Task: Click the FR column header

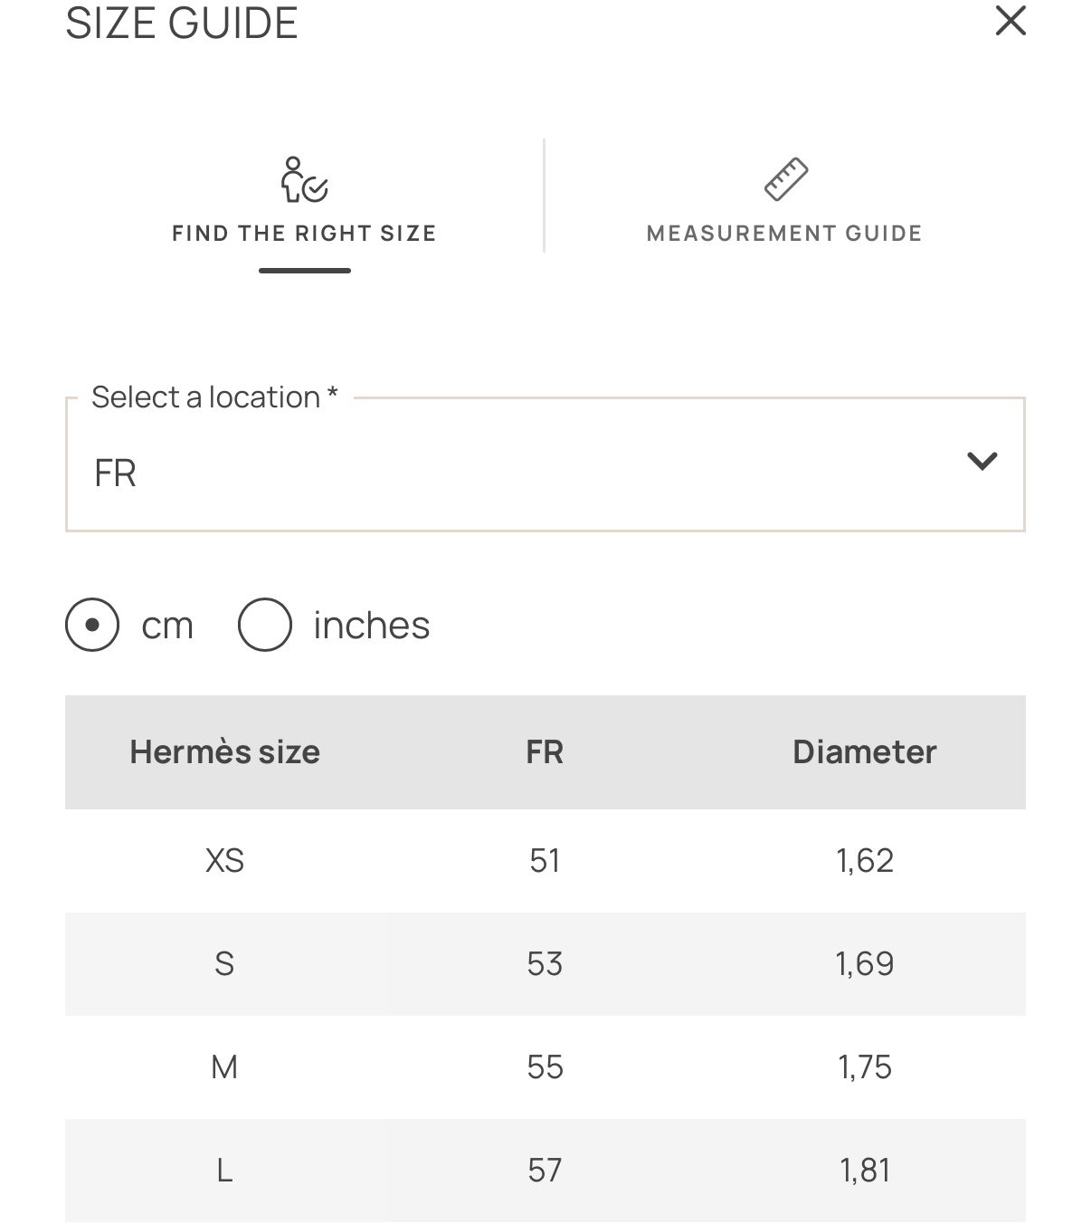Action: 545,752
